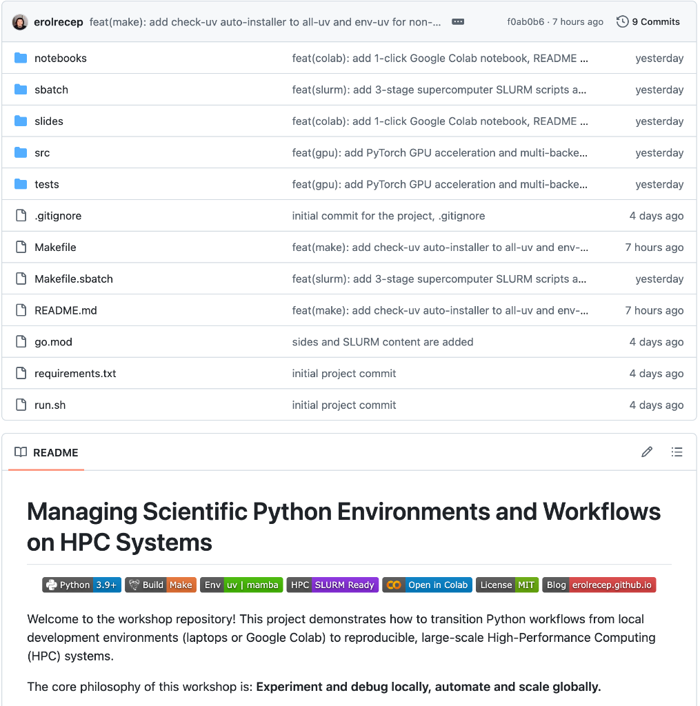The width and height of the screenshot is (700, 706).
Task: Click the notebooks folder icon
Action: (x=21, y=58)
